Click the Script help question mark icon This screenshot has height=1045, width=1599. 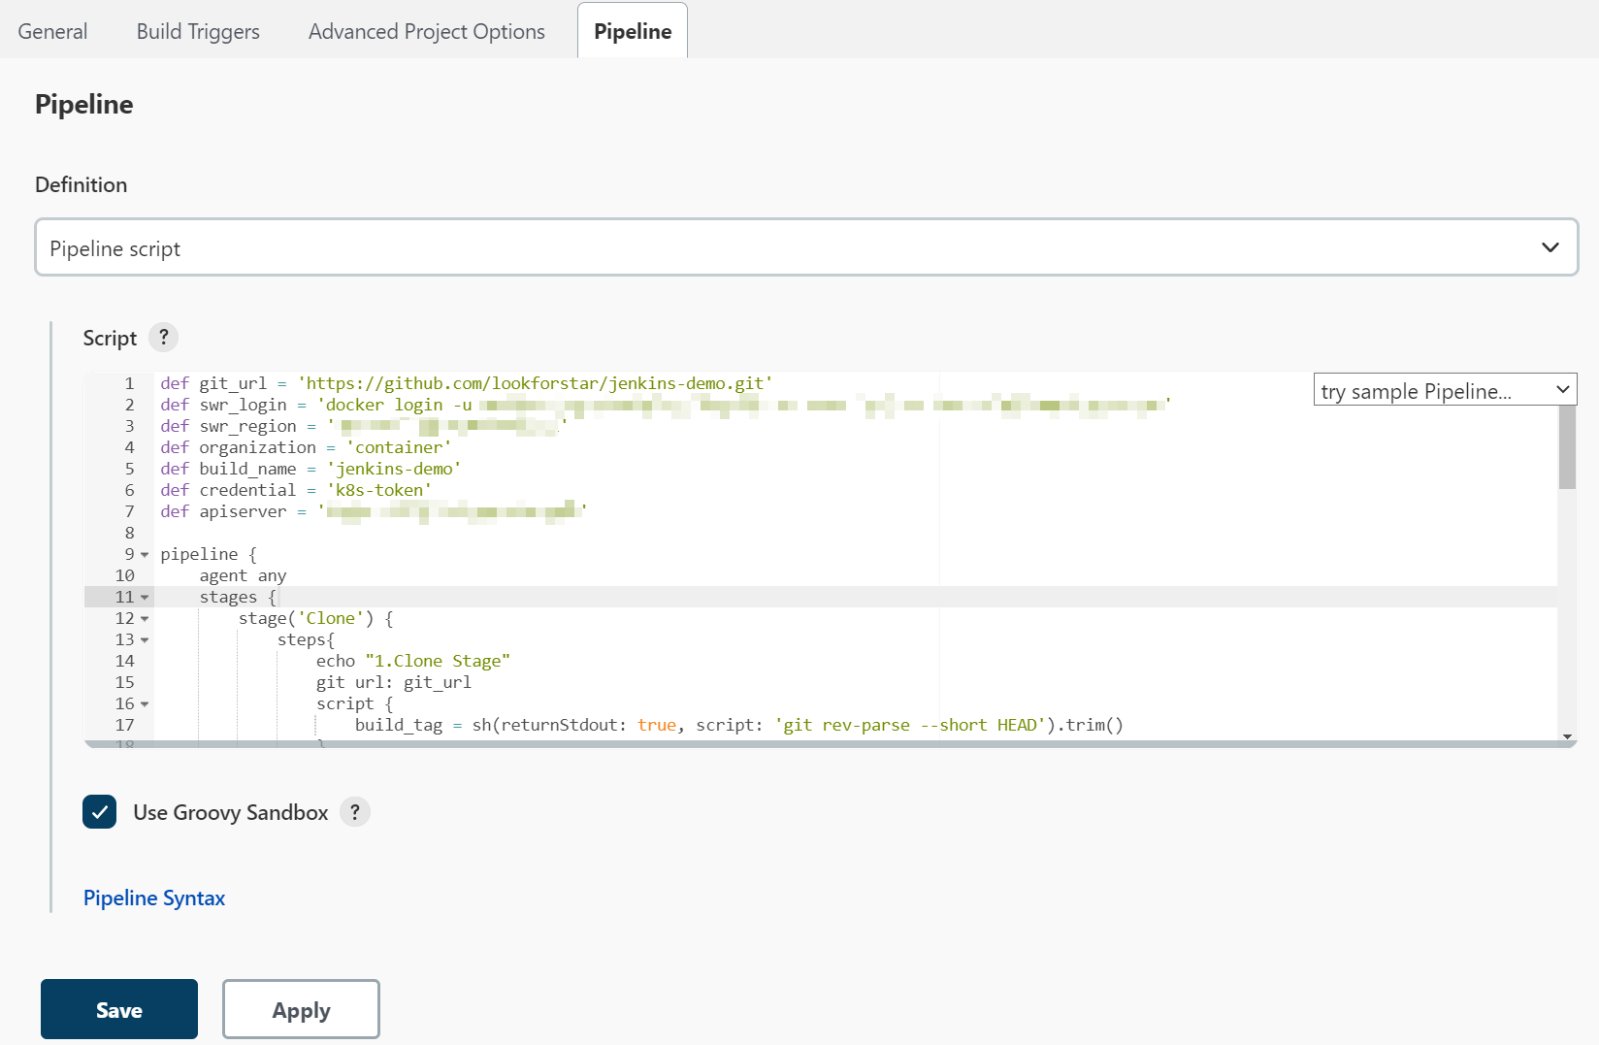pos(163,338)
